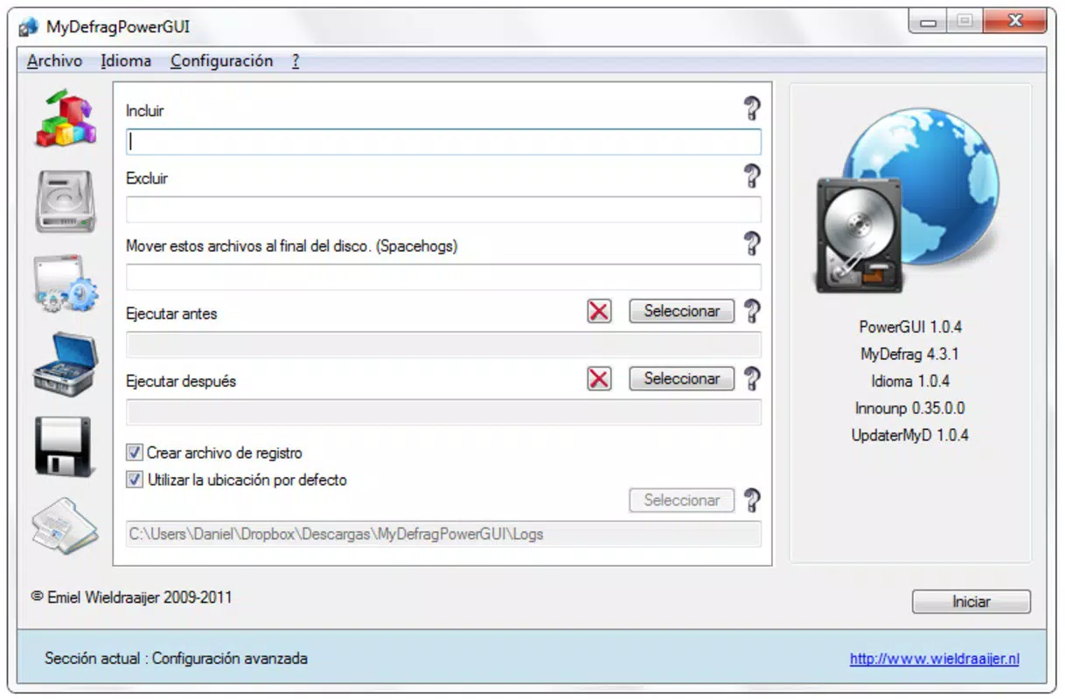Image resolution: width=1065 pixels, height=699 pixels.
Task: Toggle Crear archivo de registro checkbox
Action: 135,453
